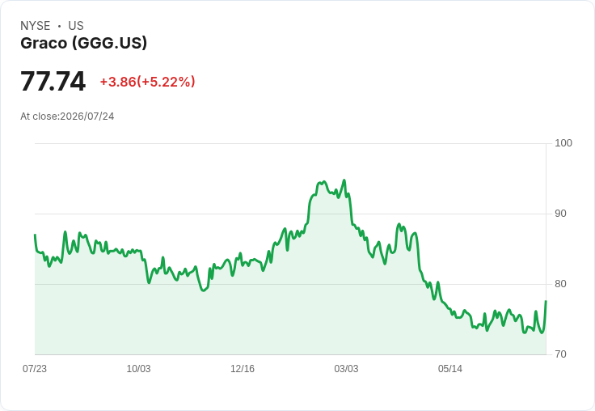The width and height of the screenshot is (595, 411).
Task: Click the At close:2026/07/24 text
Action: (x=67, y=117)
